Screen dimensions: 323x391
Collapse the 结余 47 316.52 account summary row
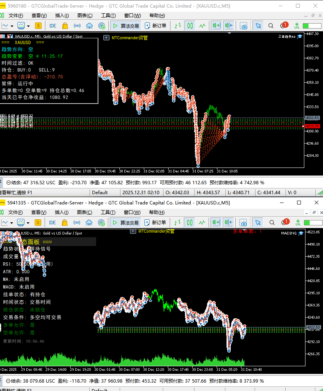tap(8, 182)
